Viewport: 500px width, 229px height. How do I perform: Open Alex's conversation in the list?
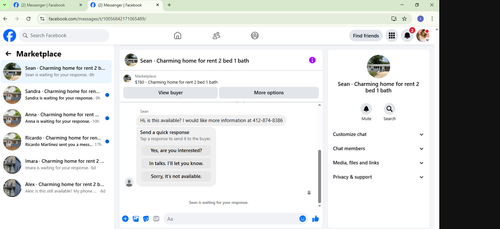tap(56, 188)
